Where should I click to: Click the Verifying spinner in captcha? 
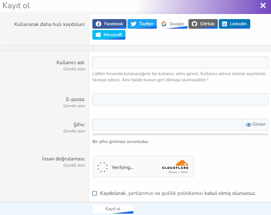tap(102, 167)
